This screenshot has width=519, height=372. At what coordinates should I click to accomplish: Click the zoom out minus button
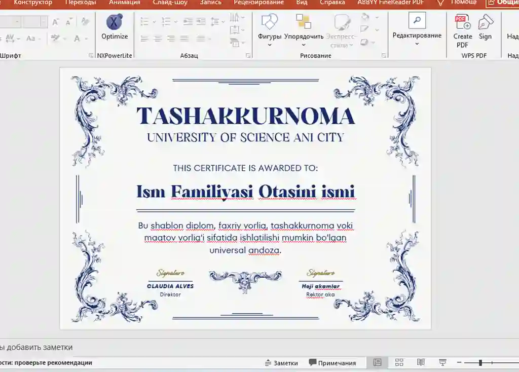click(x=459, y=363)
